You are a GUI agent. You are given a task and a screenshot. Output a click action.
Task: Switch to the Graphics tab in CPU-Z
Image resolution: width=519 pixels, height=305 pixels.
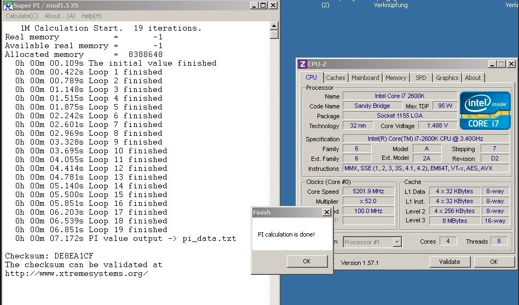point(447,78)
